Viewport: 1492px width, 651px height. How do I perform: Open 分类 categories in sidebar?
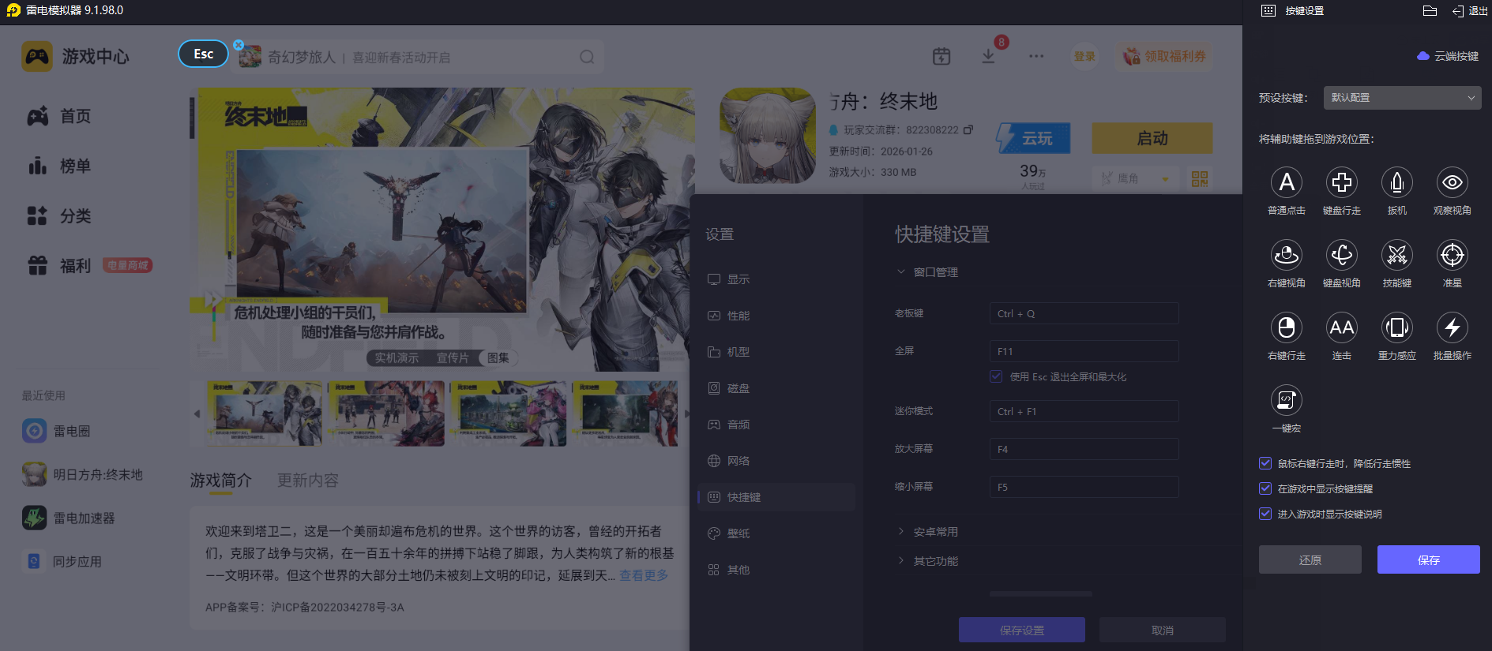pyautogui.click(x=59, y=215)
